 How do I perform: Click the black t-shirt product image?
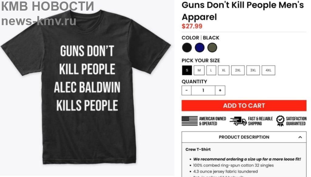[86, 87]
